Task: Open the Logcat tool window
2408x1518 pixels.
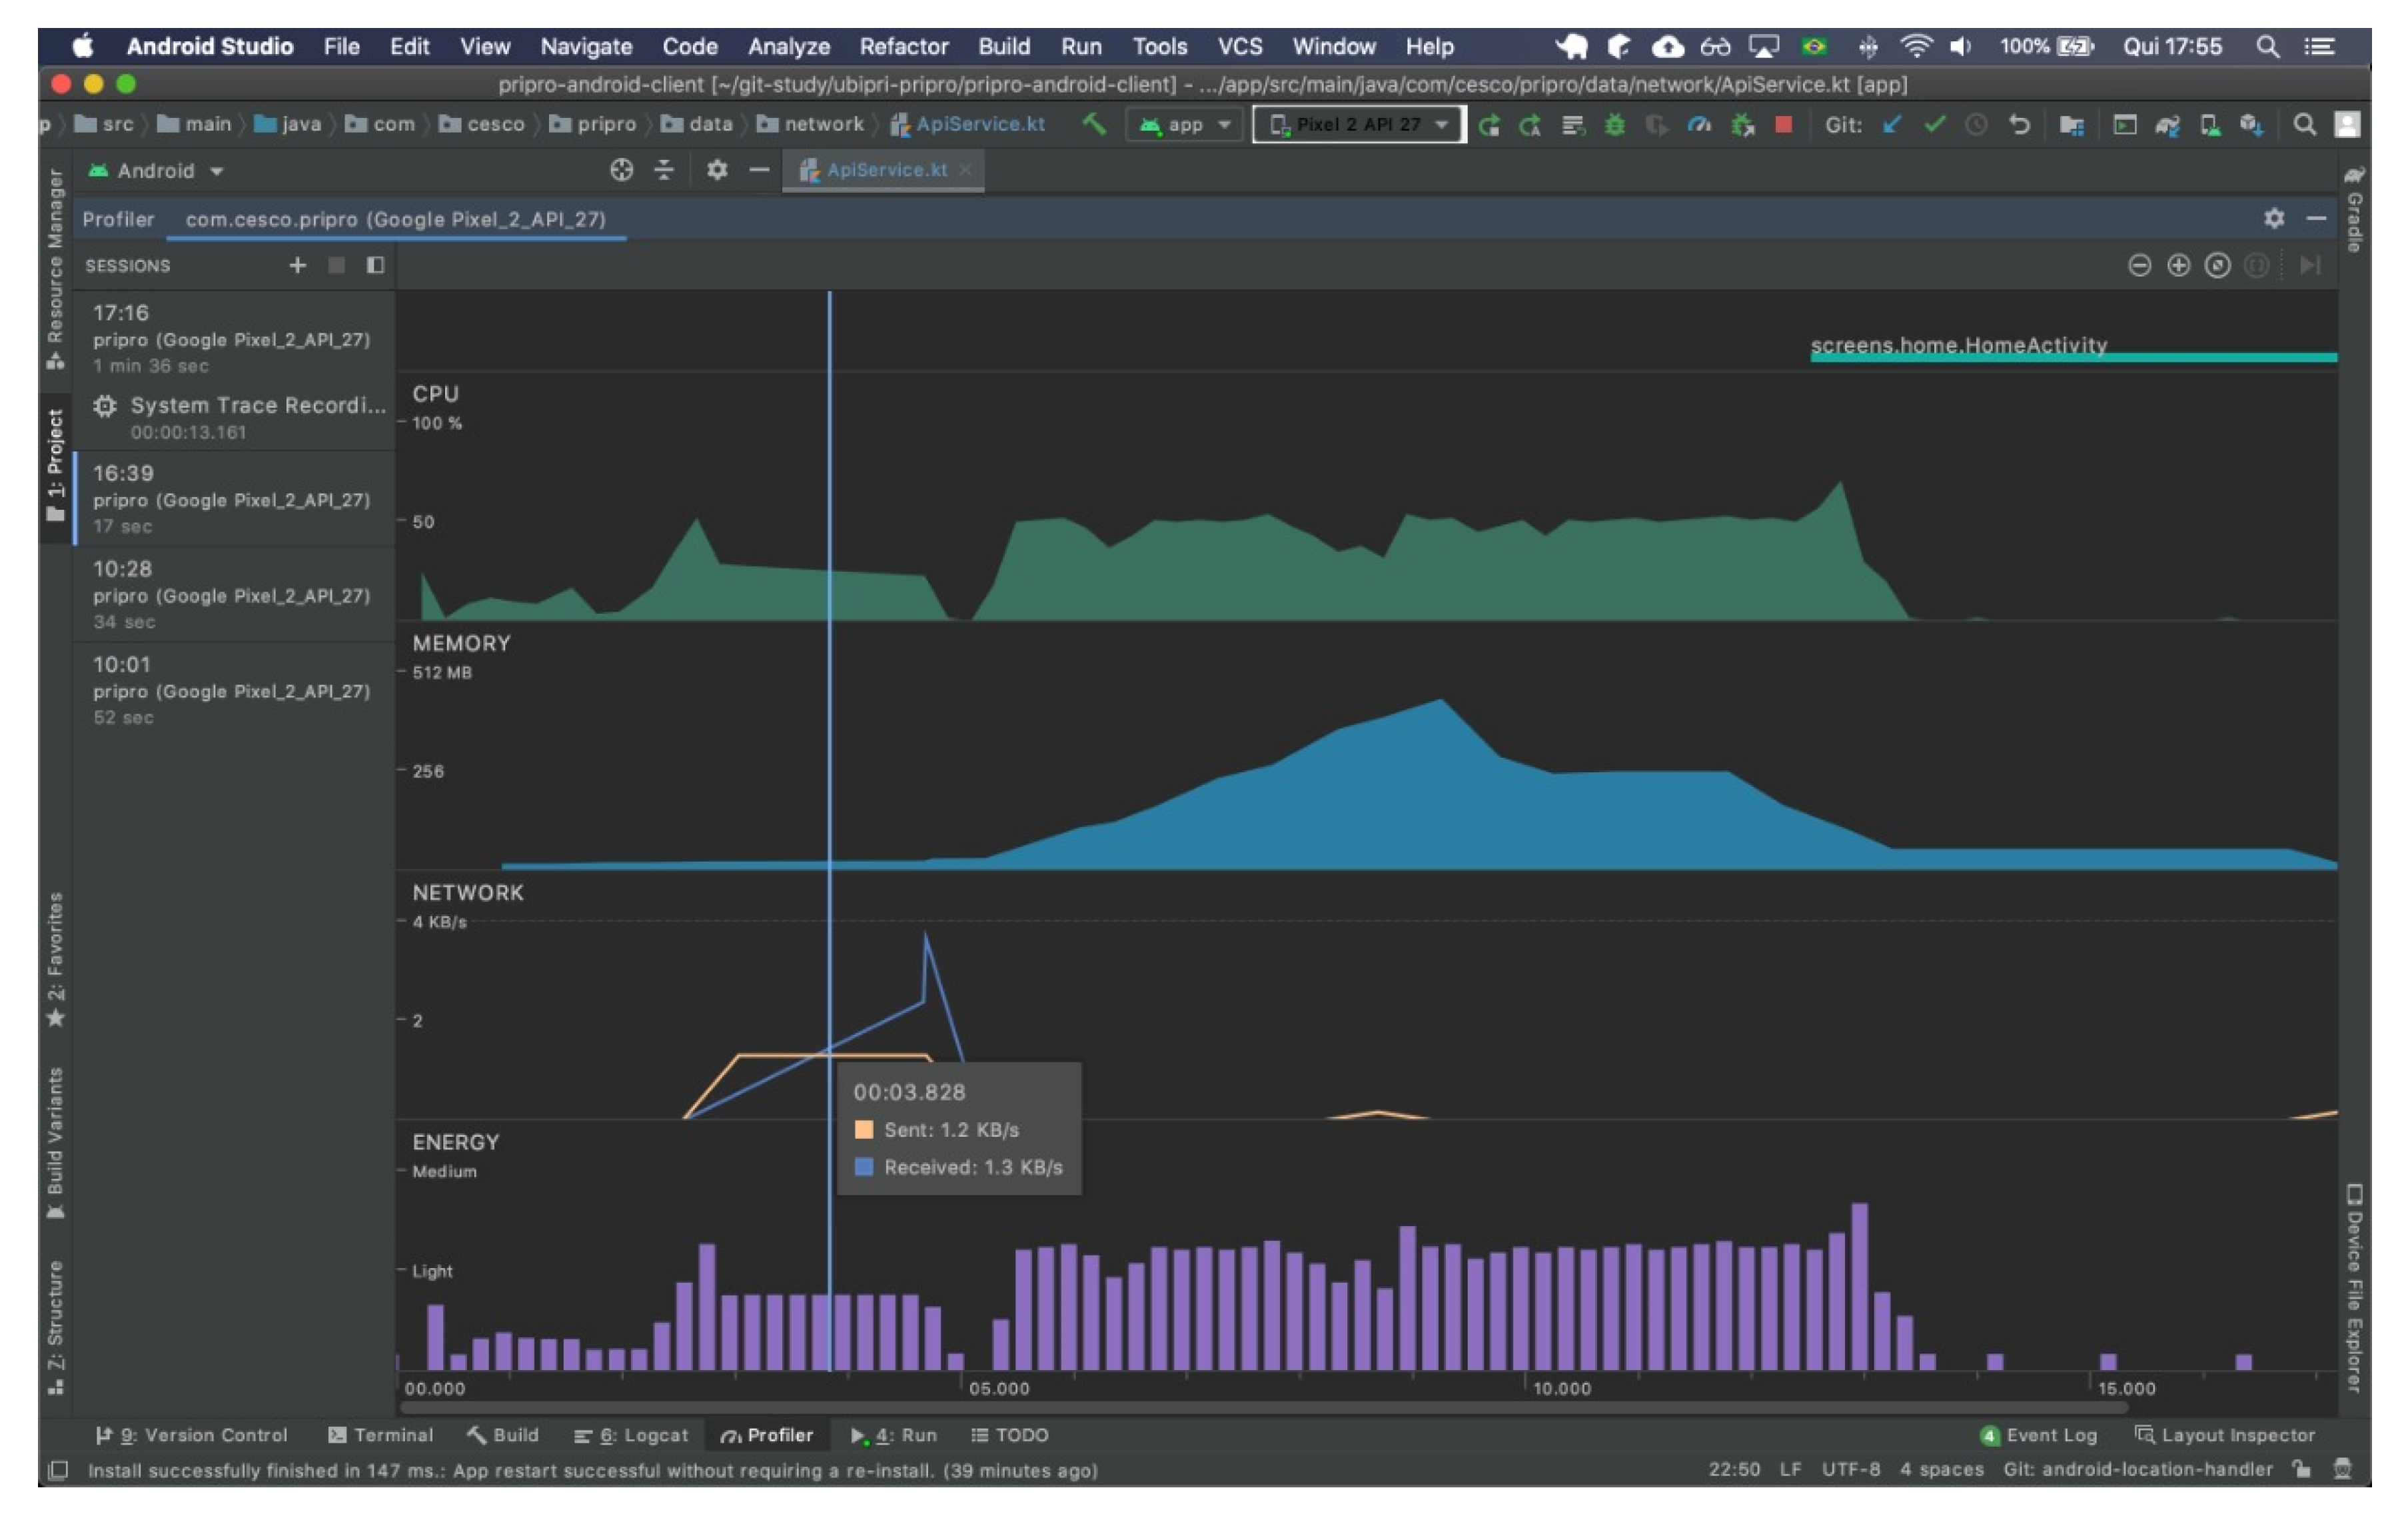Action: [632, 1435]
